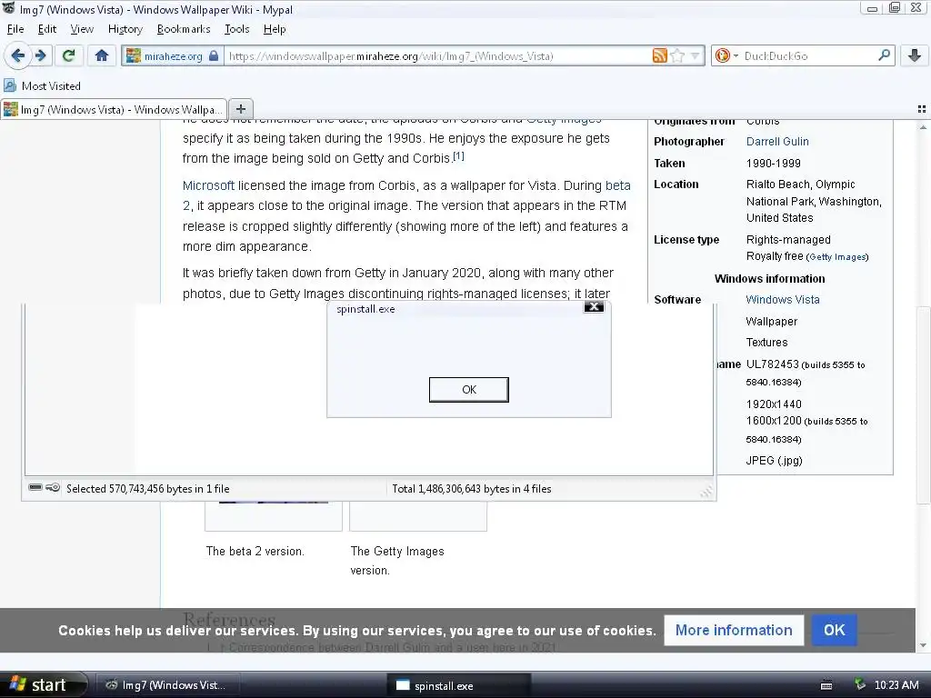Image resolution: width=931 pixels, height=698 pixels.
Task: Click the drive icon in status bar
Action: [x=35, y=487]
